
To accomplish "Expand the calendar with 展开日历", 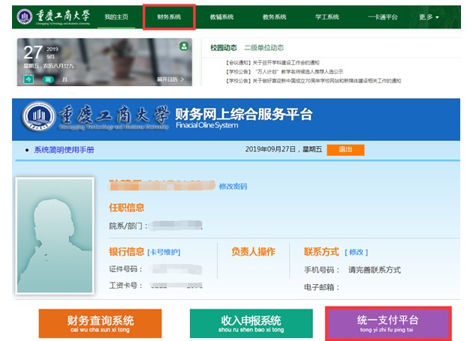I will [170, 79].
